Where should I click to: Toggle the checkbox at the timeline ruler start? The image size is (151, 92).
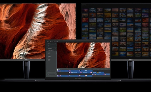point(58,69)
